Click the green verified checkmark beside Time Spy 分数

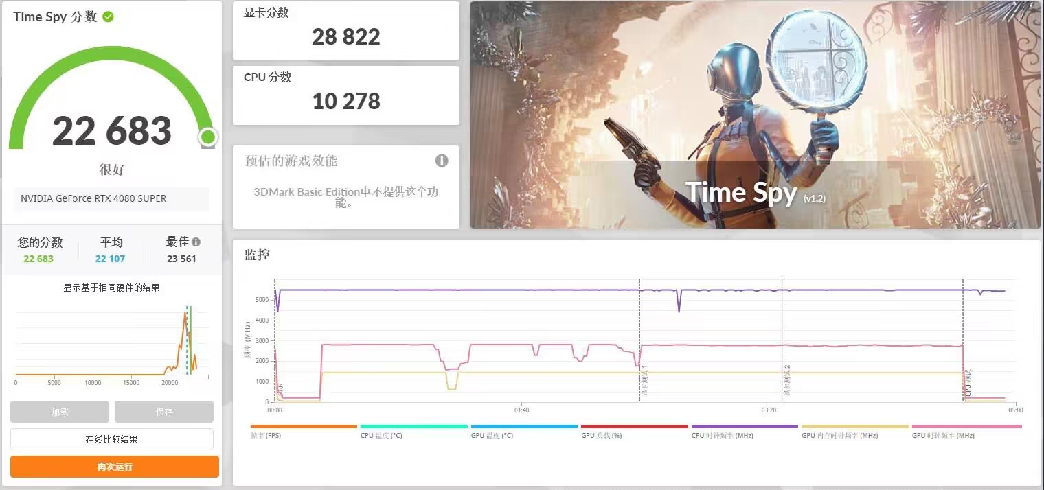coord(107,16)
